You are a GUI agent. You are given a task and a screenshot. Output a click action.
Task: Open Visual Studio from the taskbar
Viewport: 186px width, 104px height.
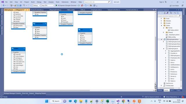click(118, 101)
